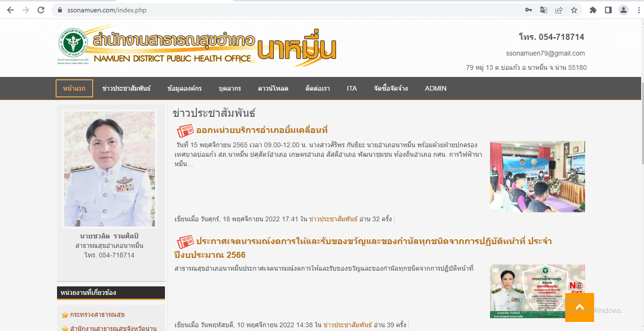
Task: Open the ADMIN menu item
Action: coord(436,88)
